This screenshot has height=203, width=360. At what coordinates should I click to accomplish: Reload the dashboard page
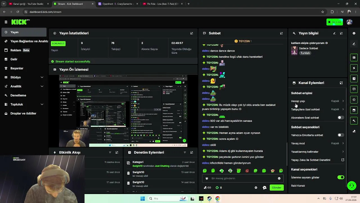click(x=18, y=12)
